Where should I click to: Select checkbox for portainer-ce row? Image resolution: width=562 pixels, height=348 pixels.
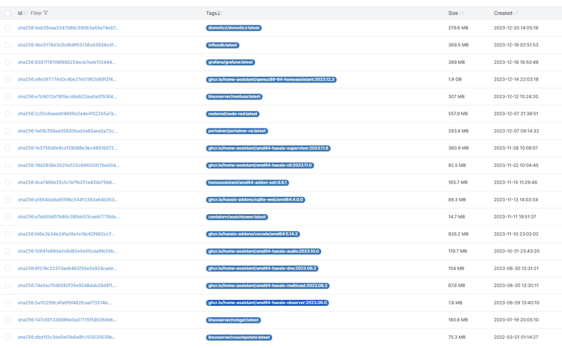click(8, 131)
